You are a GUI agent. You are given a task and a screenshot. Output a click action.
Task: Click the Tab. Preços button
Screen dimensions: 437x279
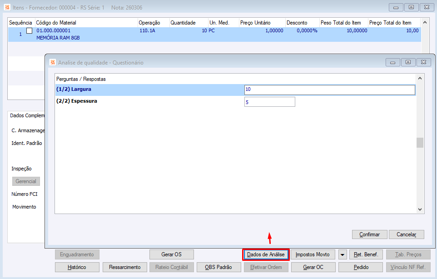click(408, 254)
